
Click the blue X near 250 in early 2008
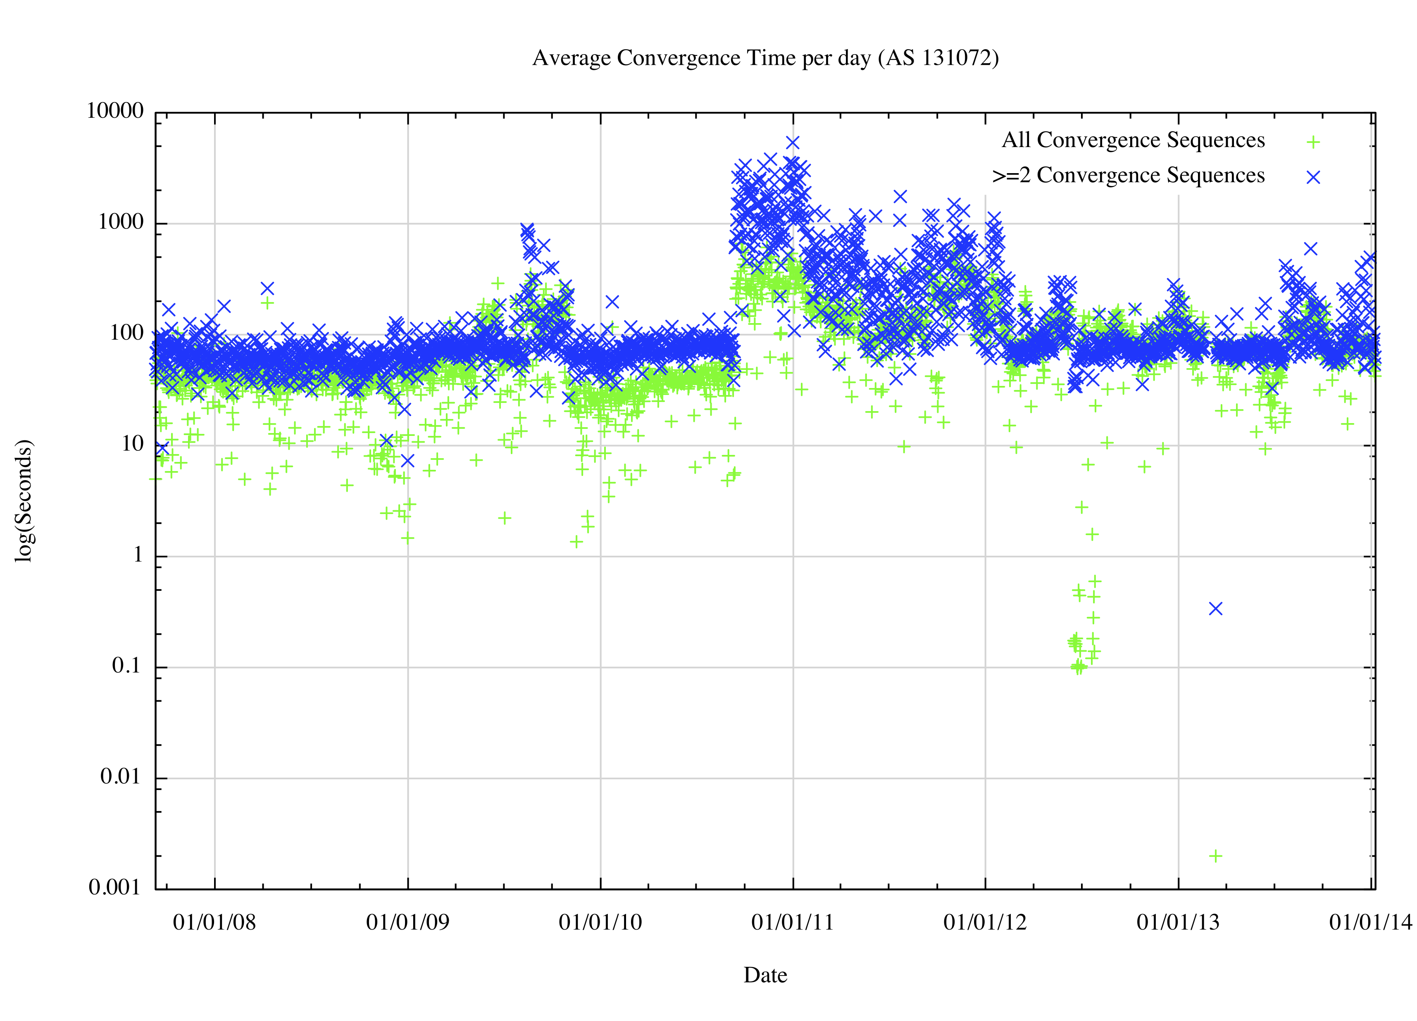tap(267, 288)
